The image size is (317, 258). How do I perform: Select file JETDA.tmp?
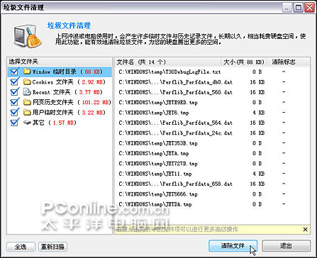212,204
